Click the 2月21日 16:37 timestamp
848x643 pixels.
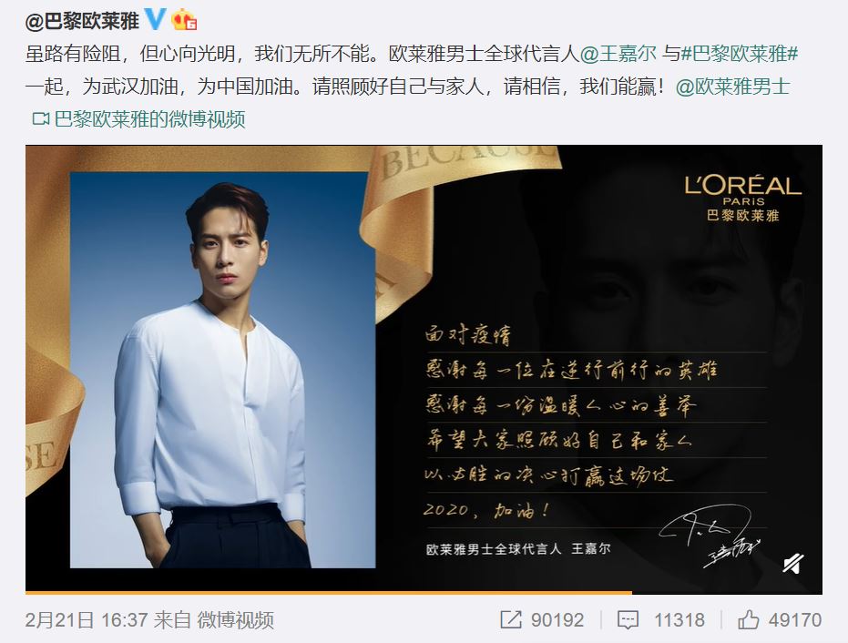click(x=87, y=619)
